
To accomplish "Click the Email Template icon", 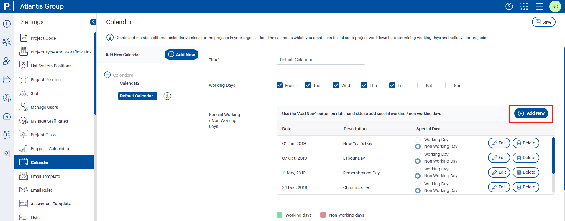I will click(24, 176).
